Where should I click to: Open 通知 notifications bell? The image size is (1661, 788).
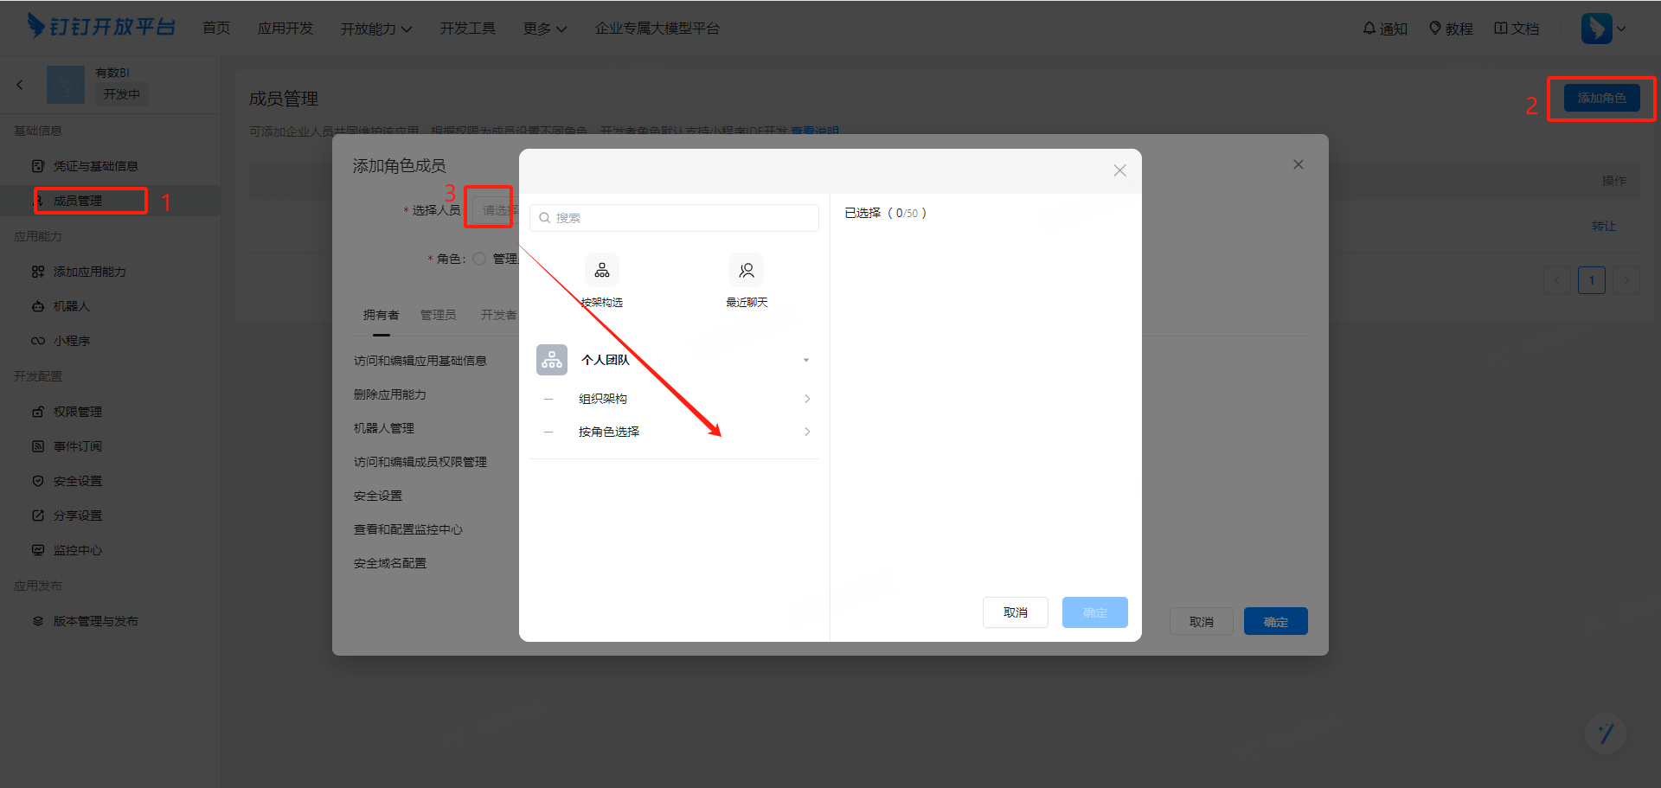pyautogui.click(x=1384, y=29)
